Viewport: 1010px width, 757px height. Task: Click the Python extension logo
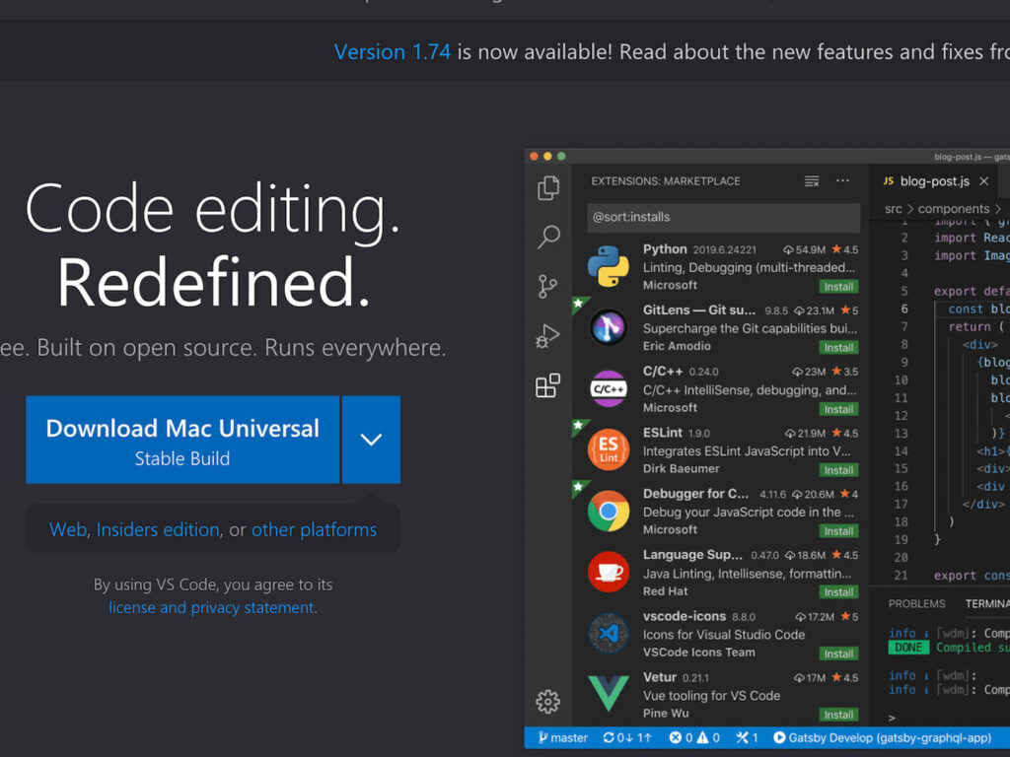pyautogui.click(x=608, y=266)
